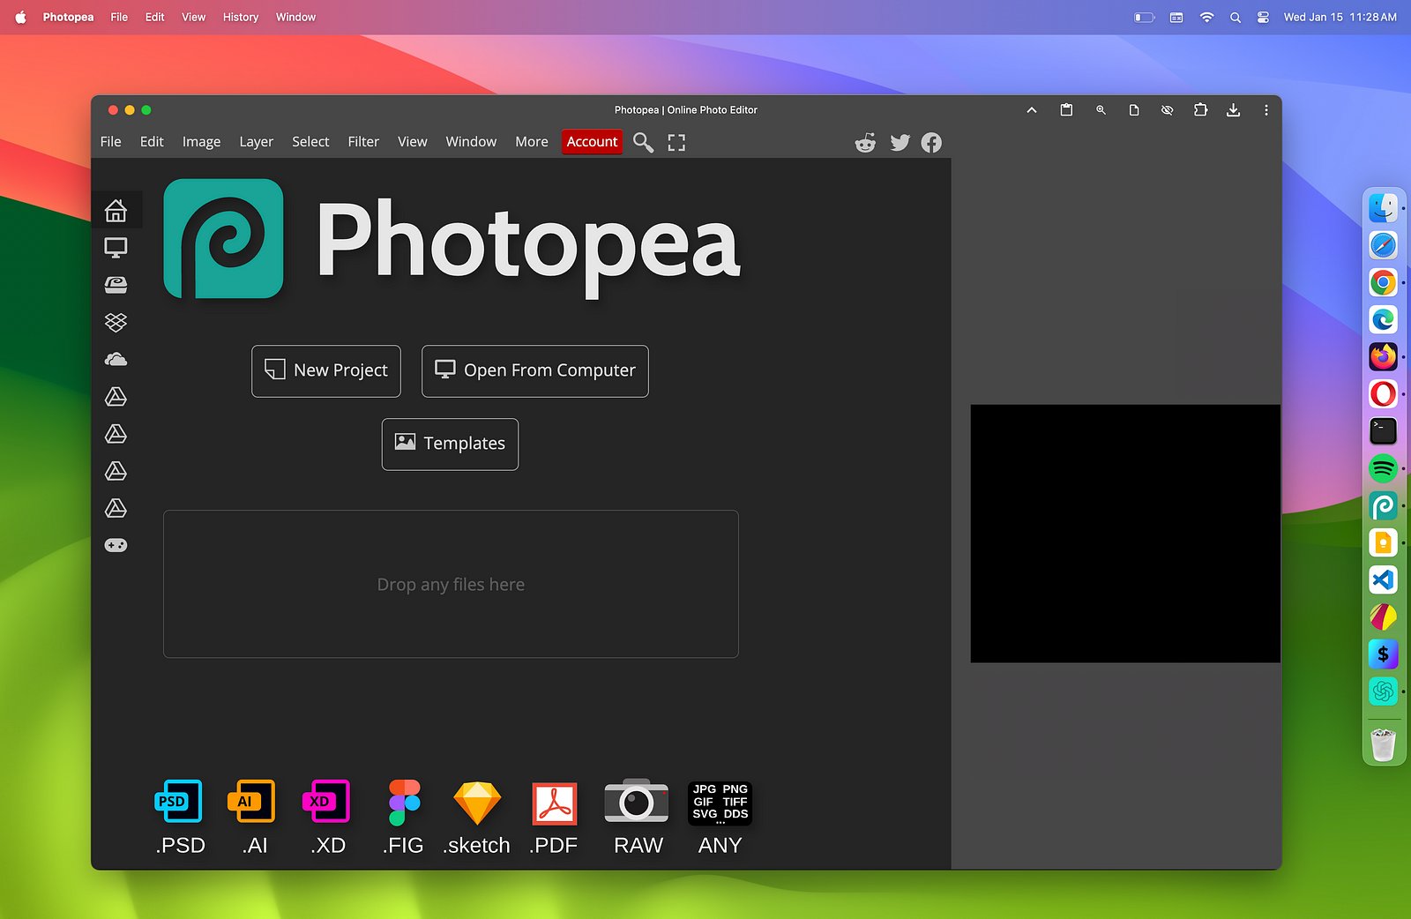Click the page icon in title bar
The image size is (1411, 919).
1134,110
